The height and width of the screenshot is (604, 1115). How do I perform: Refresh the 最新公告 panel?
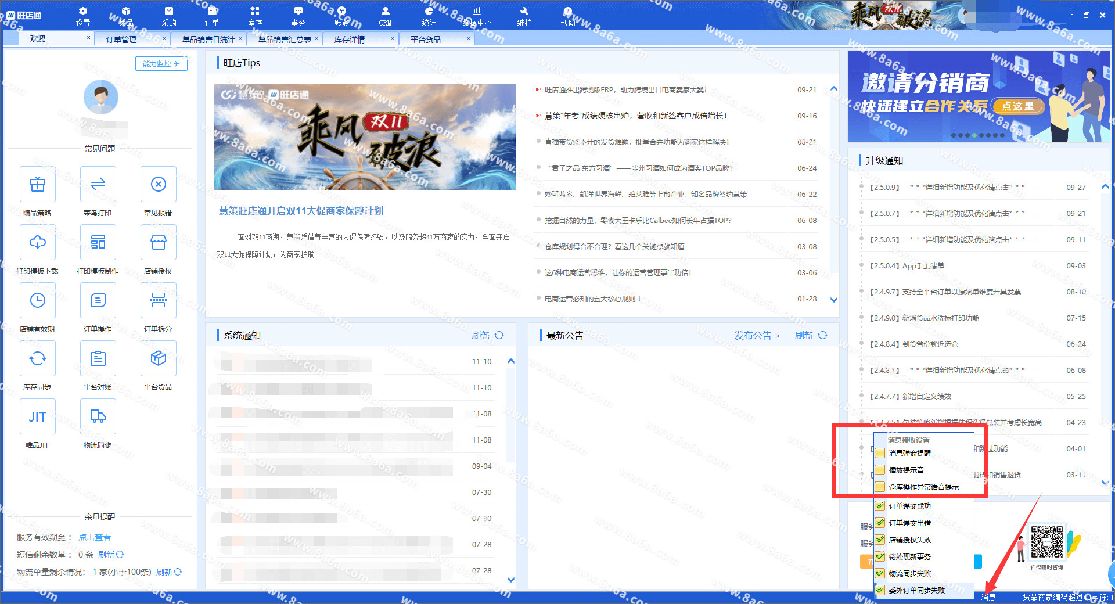point(811,335)
